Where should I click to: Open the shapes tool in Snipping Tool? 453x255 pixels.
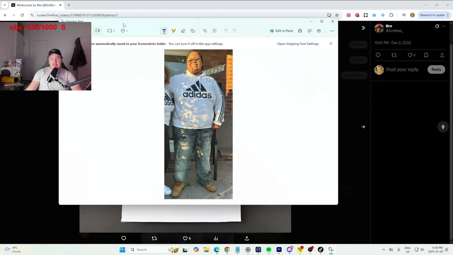(193, 31)
